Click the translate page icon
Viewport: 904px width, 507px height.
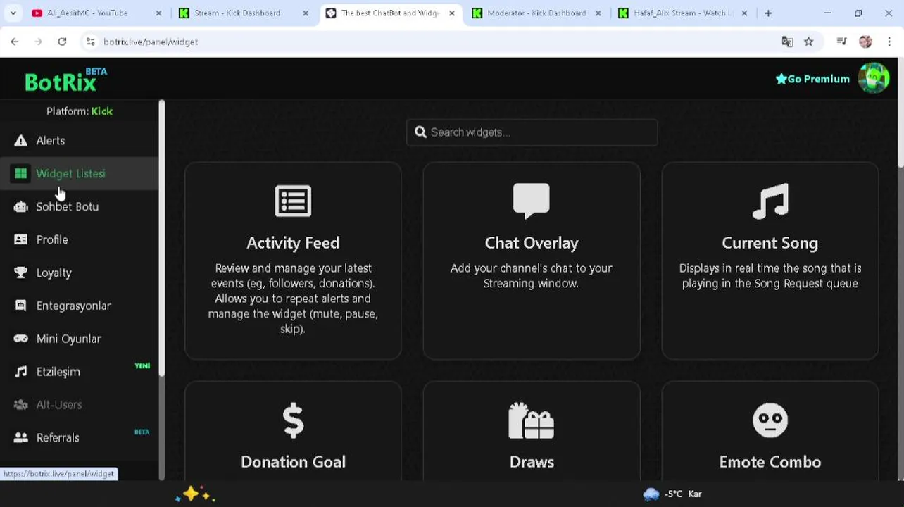pyautogui.click(x=787, y=42)
